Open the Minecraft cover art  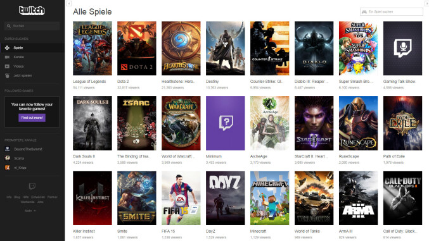click(270, 198)
